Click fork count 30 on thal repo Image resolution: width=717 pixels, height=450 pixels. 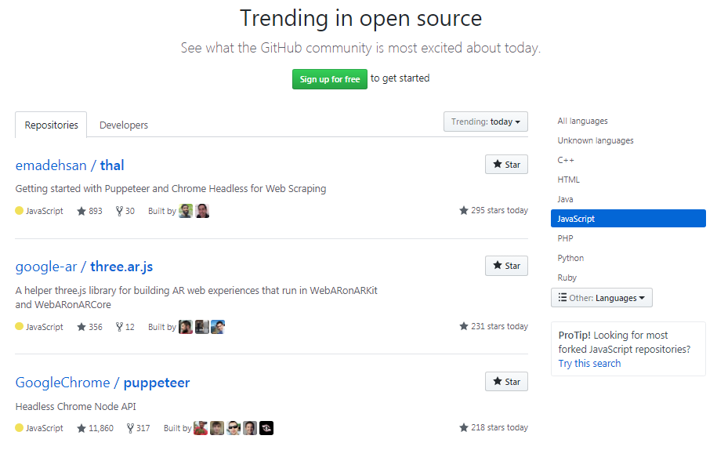point(125,211)
